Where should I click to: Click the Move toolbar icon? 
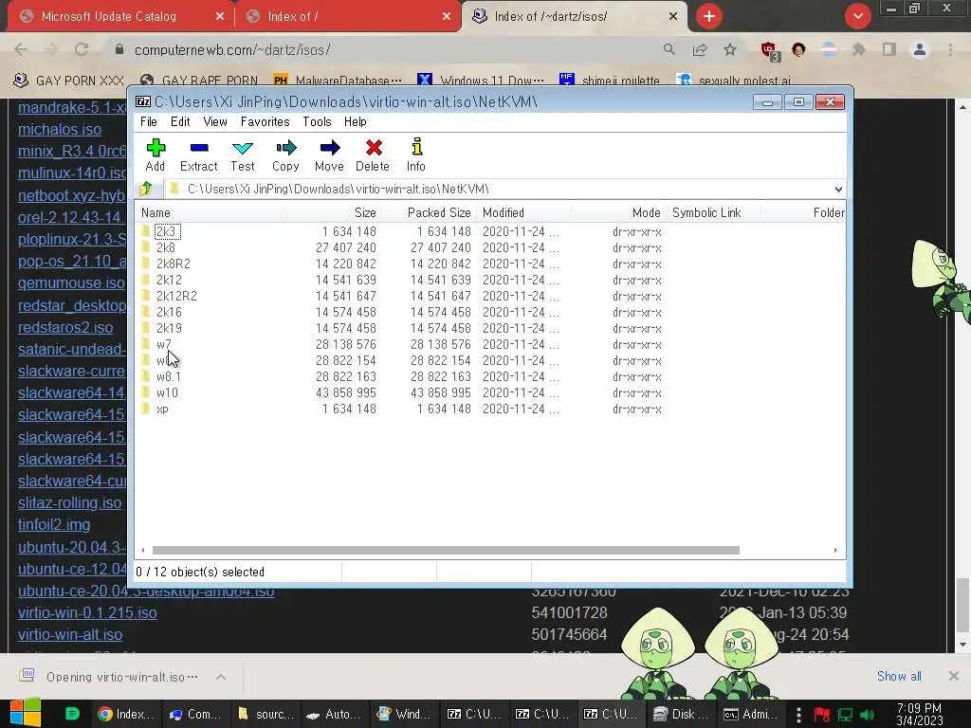329,155
